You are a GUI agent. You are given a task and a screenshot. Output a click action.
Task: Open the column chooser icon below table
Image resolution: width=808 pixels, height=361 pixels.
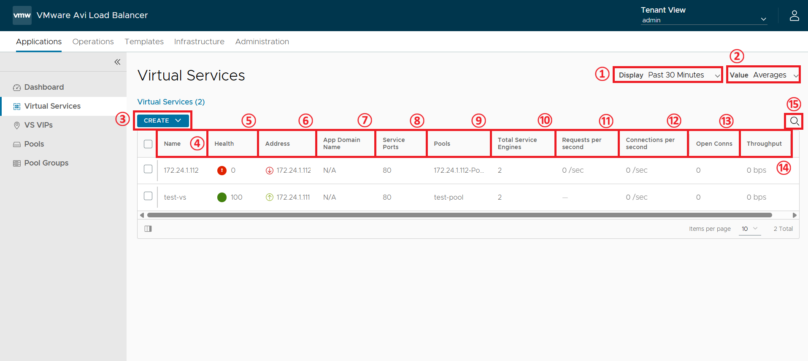pyautogui.click(x=148, y=229)
